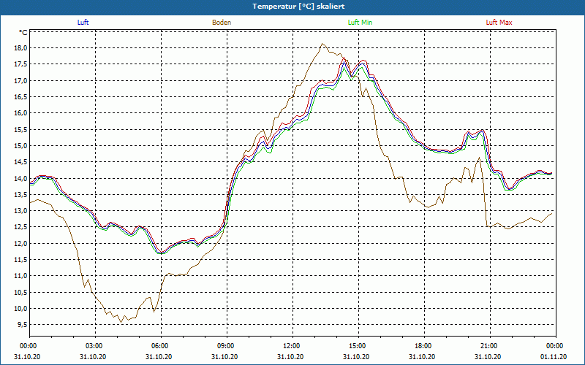Viewport: 585px width, 365px height.
Task: Click the 06:00 time axis label
Action: (x=161, y=346)
